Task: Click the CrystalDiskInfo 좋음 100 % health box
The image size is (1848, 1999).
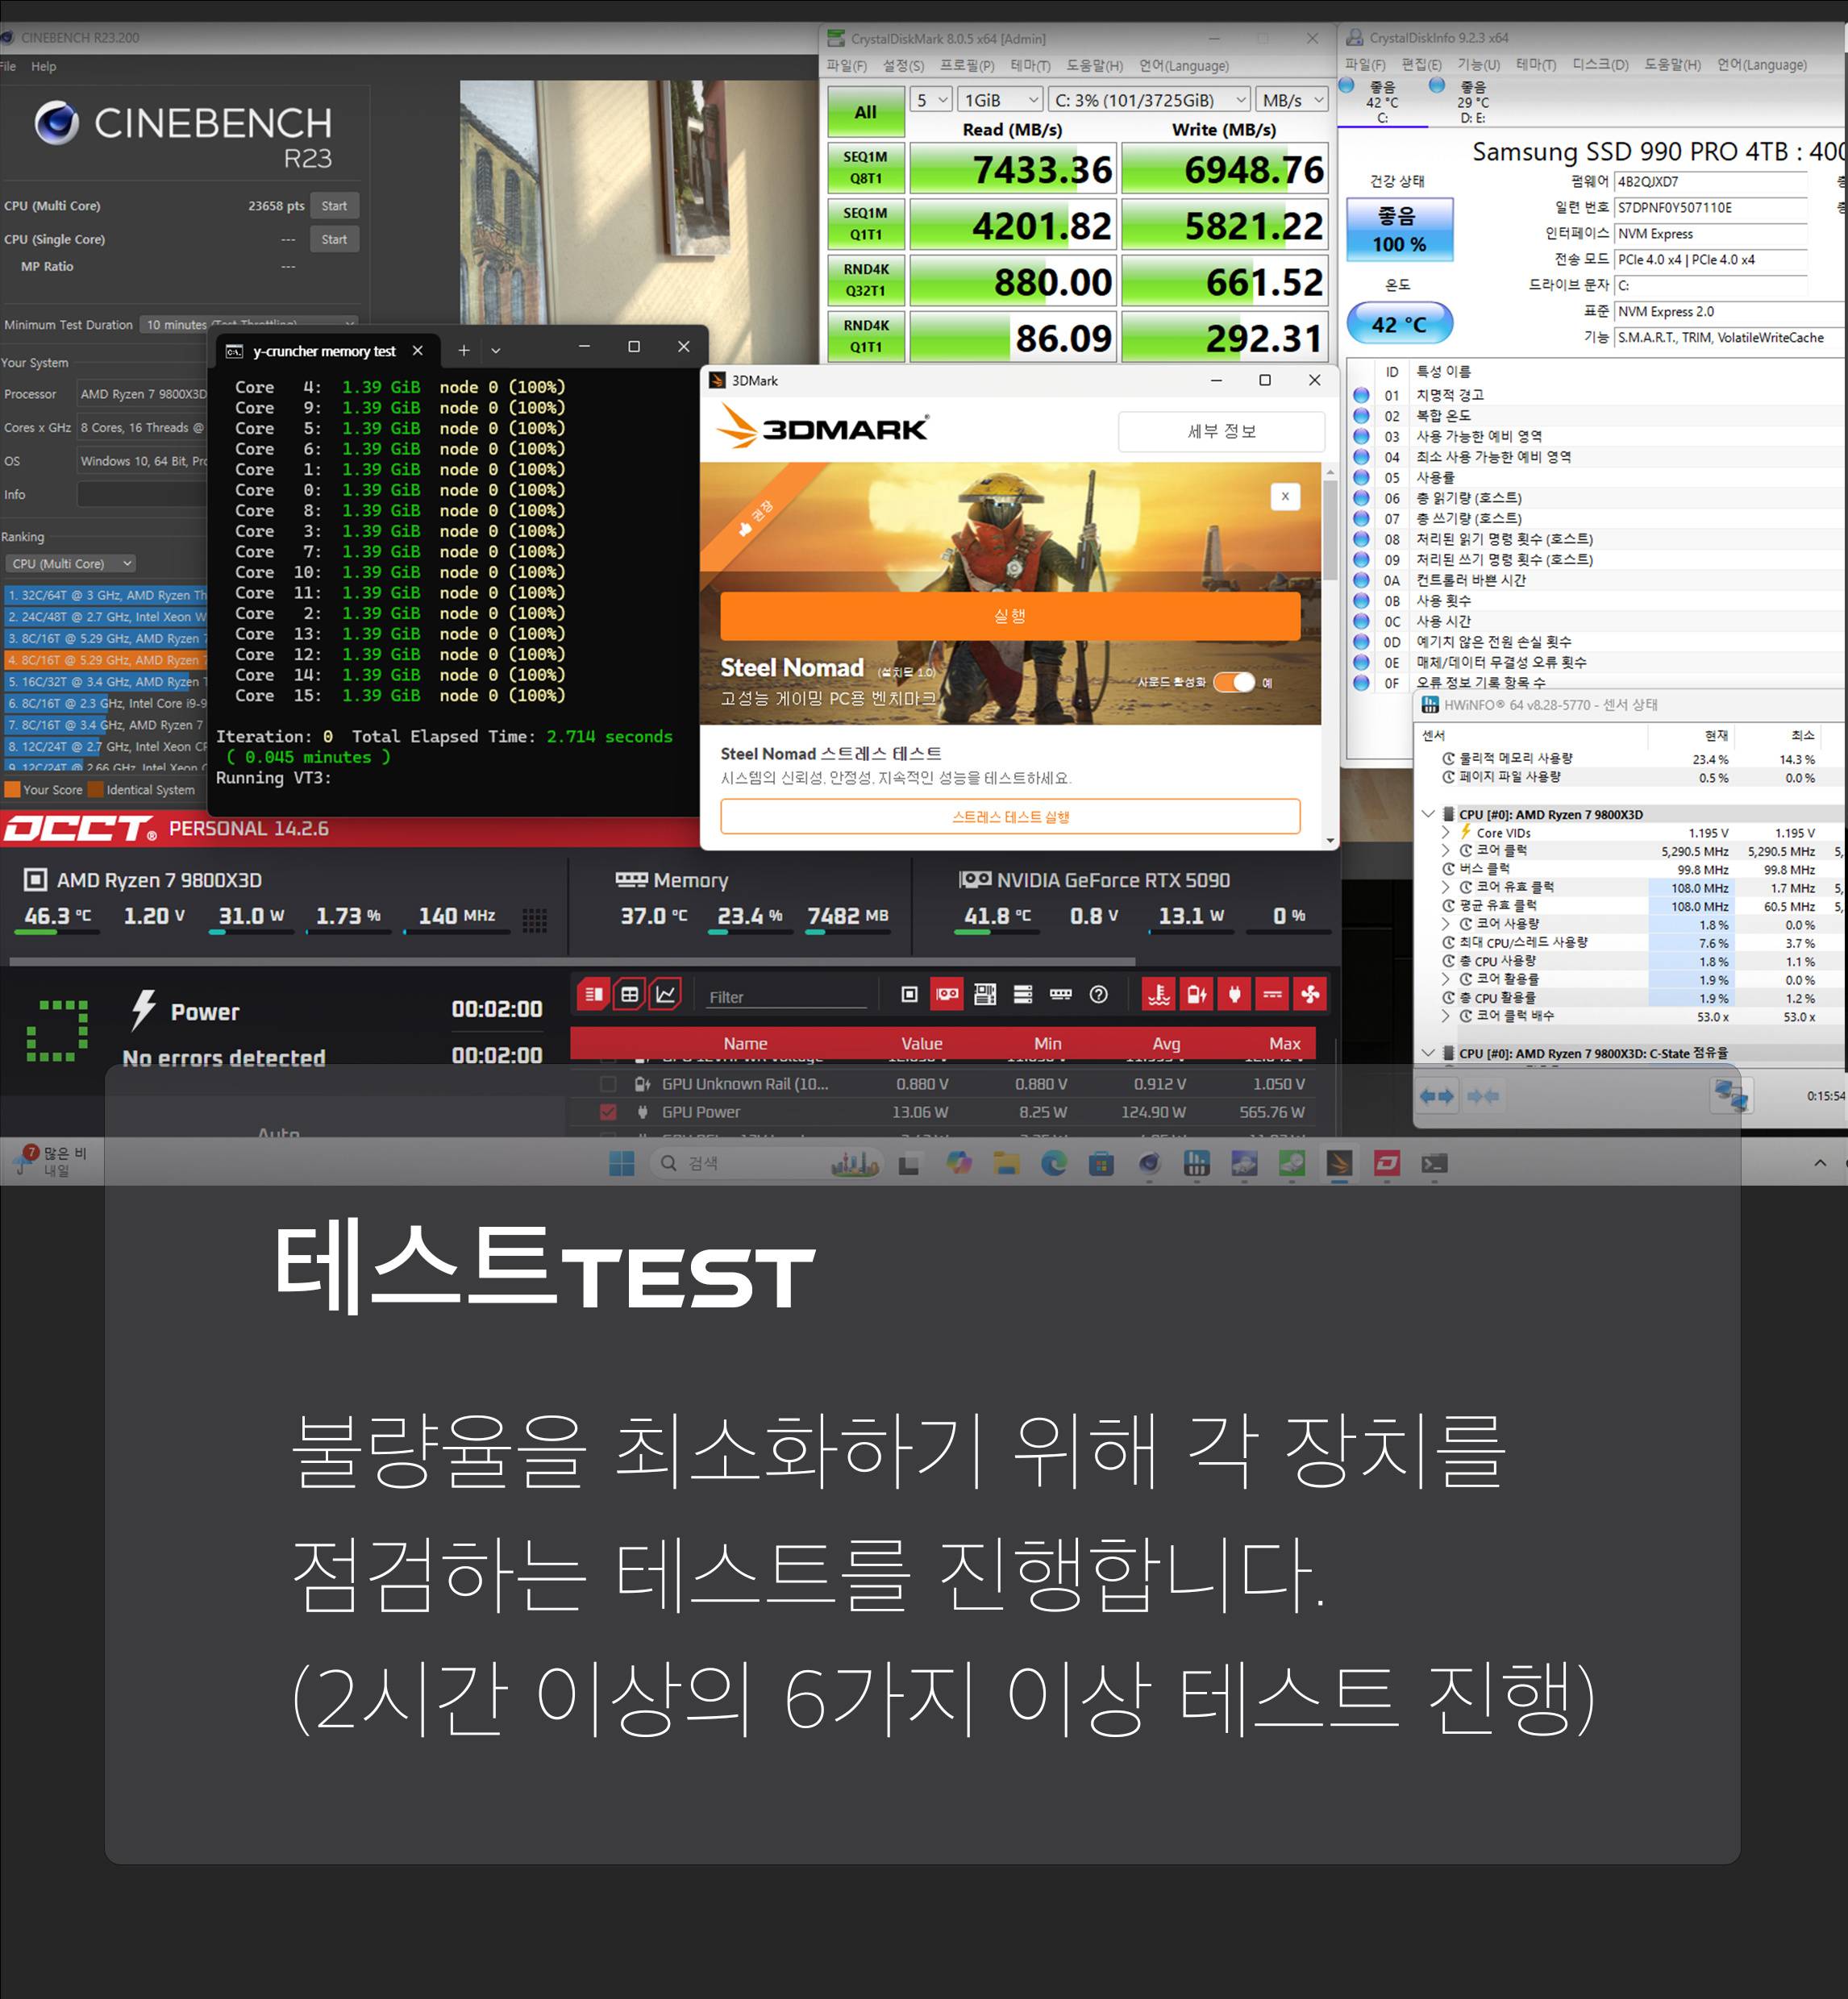Action: click(1399, 230)
